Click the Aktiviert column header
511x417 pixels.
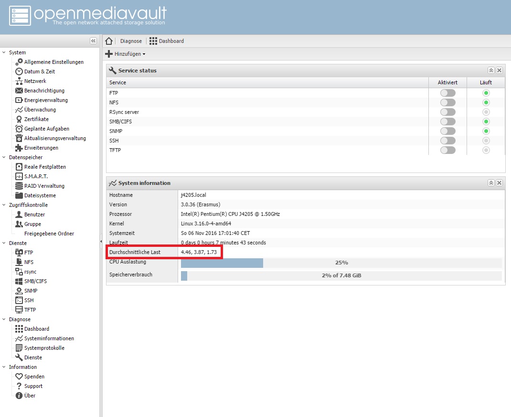(447, 82)
